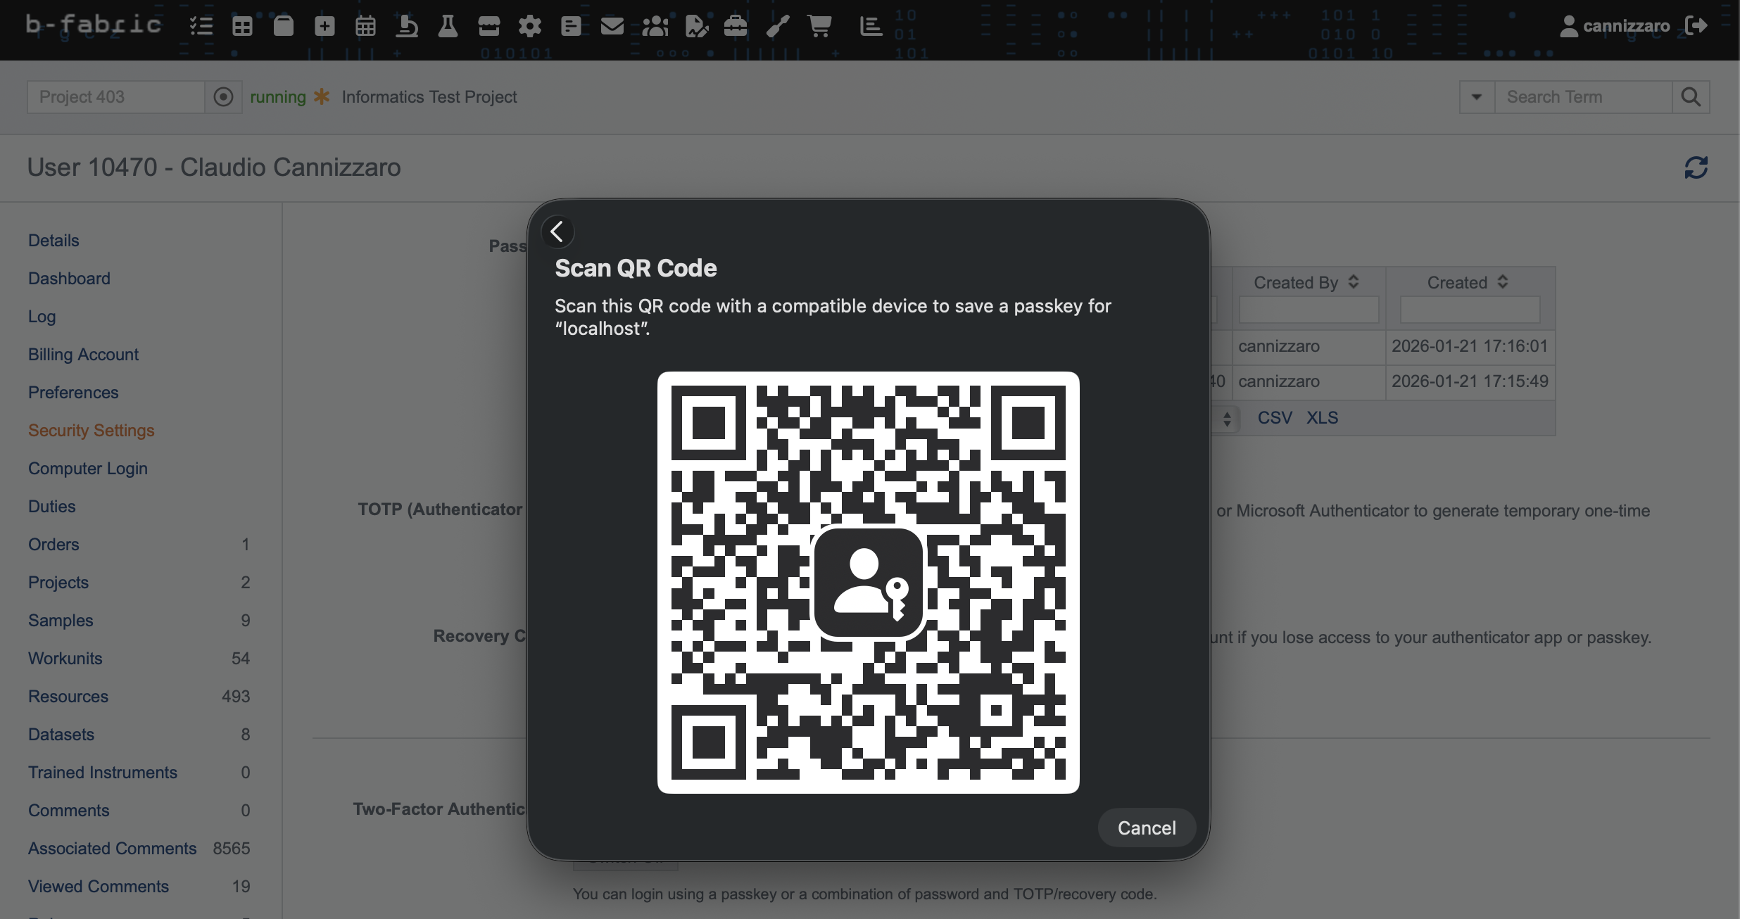The width and height of the screenshot is (1740, 919).
Task: Click the passkey icon in the QR code
Action: click(869, 583)
